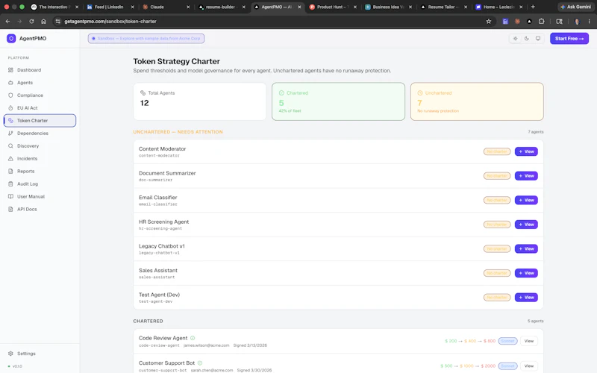The image size is (597, 373).
Task: Click No charter badge for Content Moderator
Action: click(497, 151)
